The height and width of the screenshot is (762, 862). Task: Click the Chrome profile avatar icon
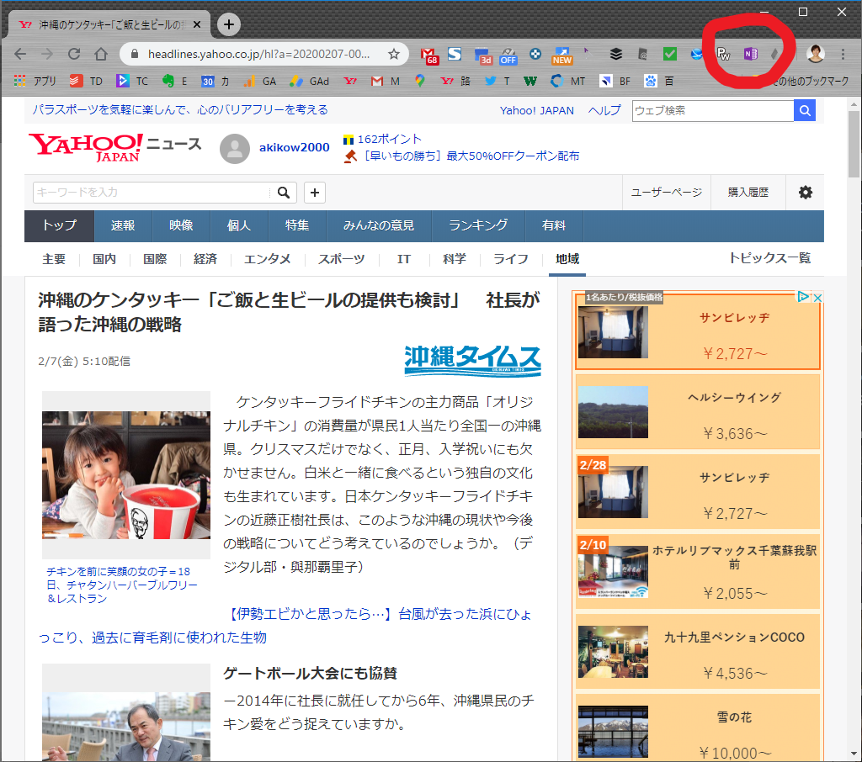click(815, 54)
